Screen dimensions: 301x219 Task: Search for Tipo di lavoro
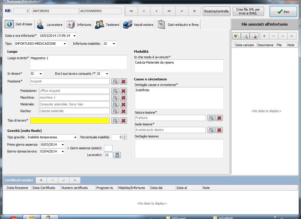(x=115, y=120)
